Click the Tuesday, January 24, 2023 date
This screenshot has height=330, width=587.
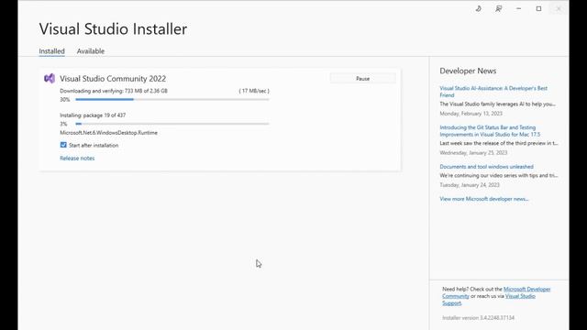click(x=470, y=185)
